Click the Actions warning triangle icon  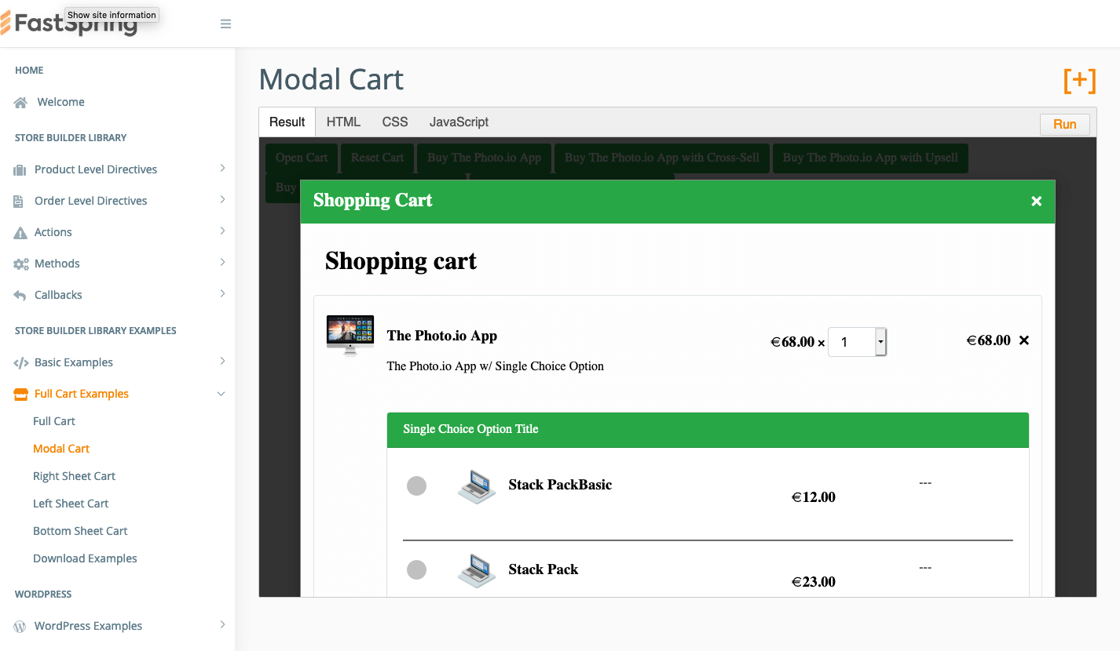(x=20, y=233)
